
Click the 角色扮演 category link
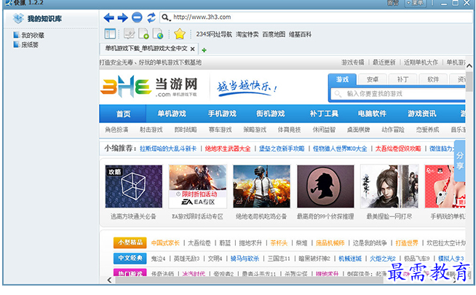tap(116, 130)
